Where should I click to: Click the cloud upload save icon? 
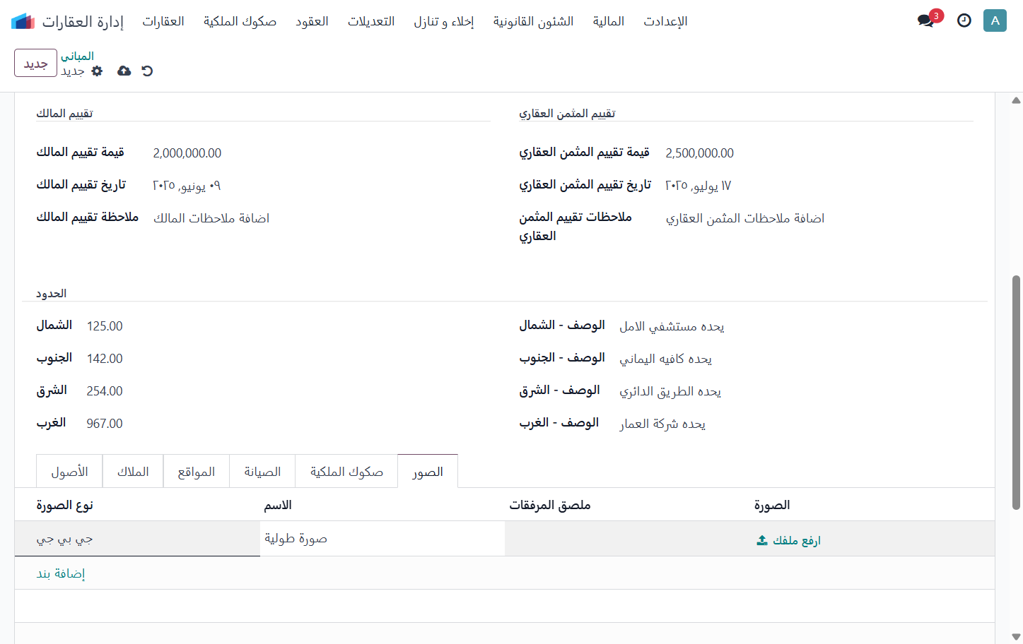click(124, 71)
